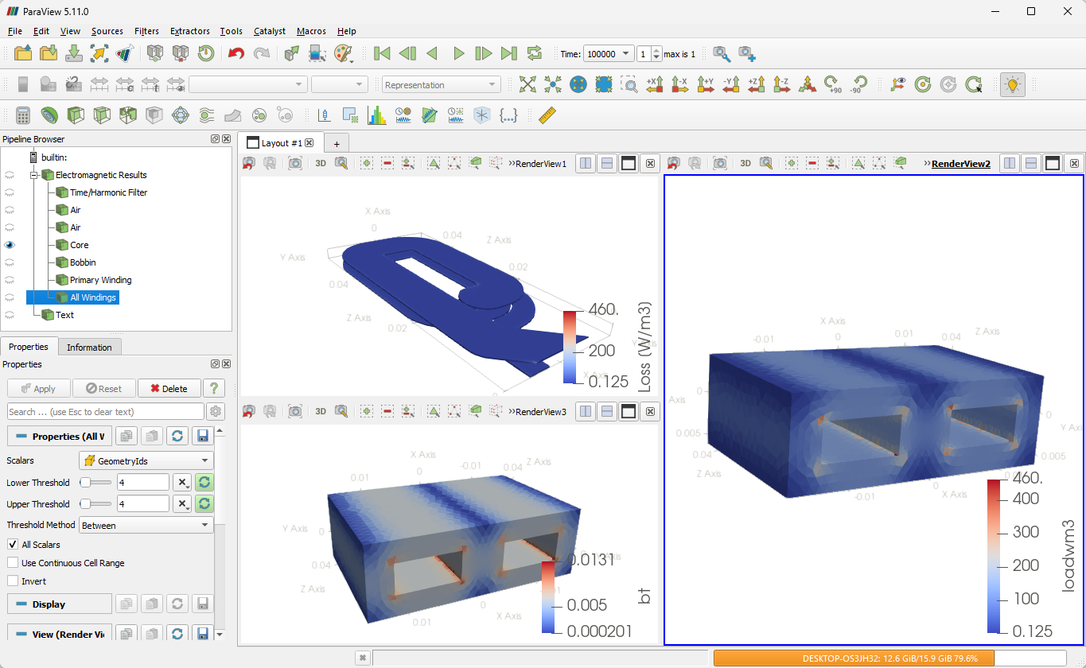Rotate view -90 degrees counterclockwise

point(858,84)
